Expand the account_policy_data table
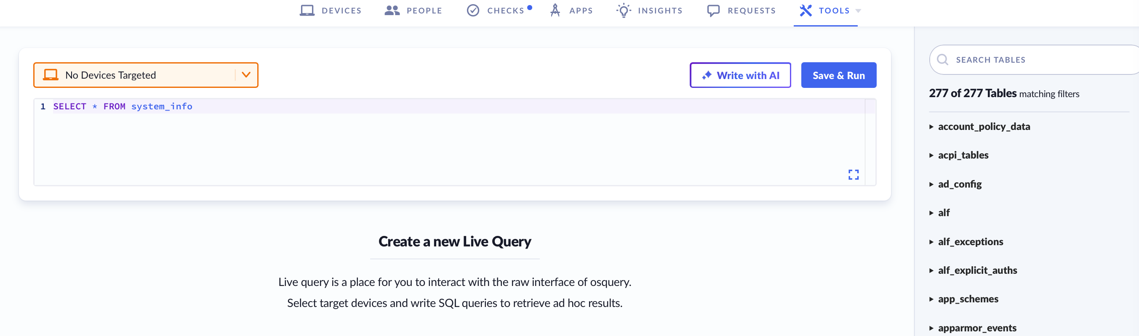Image resolution: width=1139 pixels, height=336 pixels. [x=979, y=127]
